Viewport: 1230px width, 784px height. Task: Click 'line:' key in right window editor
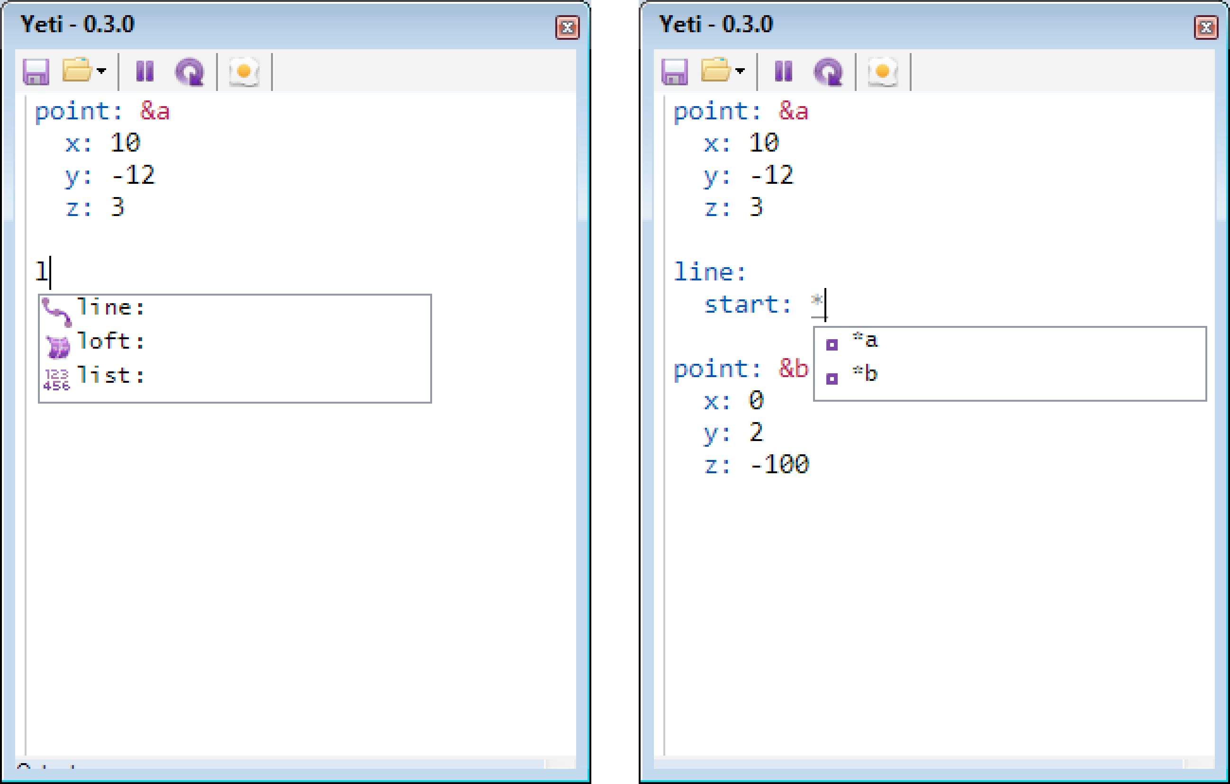(710, 272)
